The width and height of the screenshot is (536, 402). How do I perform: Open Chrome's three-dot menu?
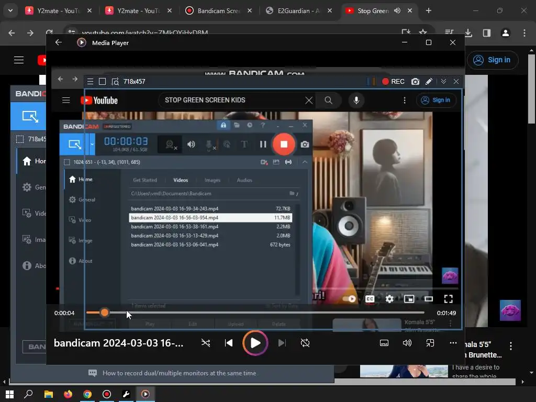tap(524, 33)
